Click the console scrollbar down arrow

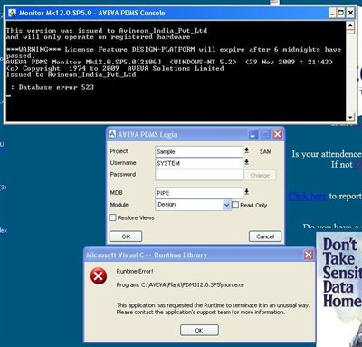(350, 117)
